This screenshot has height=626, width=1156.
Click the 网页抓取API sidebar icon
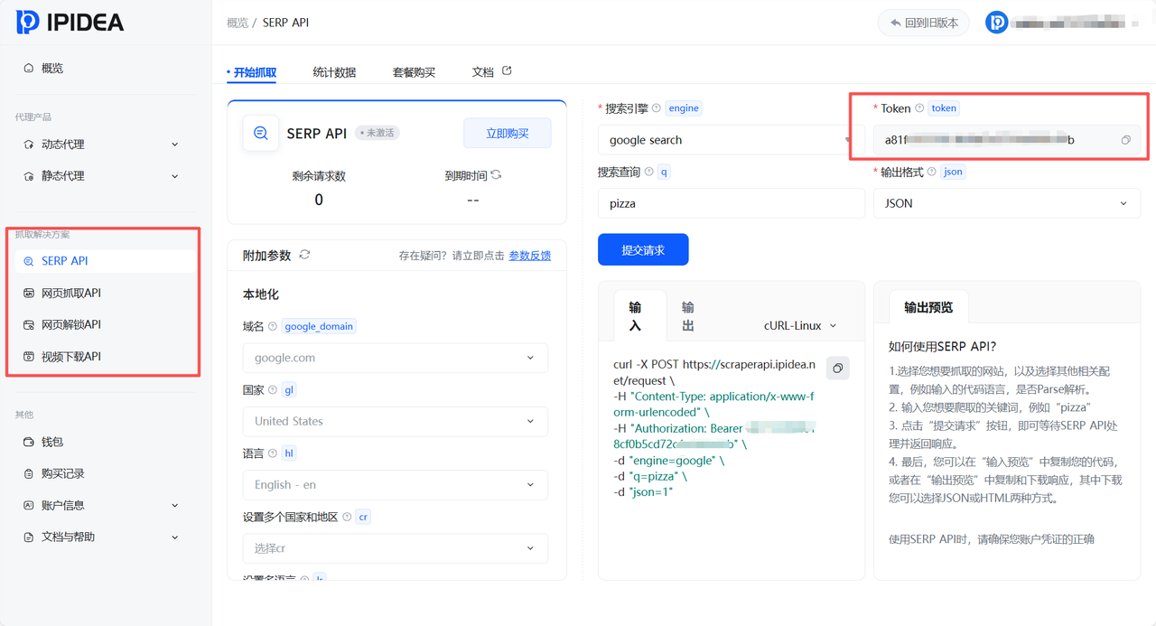pyautogui.click(x=28, y=293)
